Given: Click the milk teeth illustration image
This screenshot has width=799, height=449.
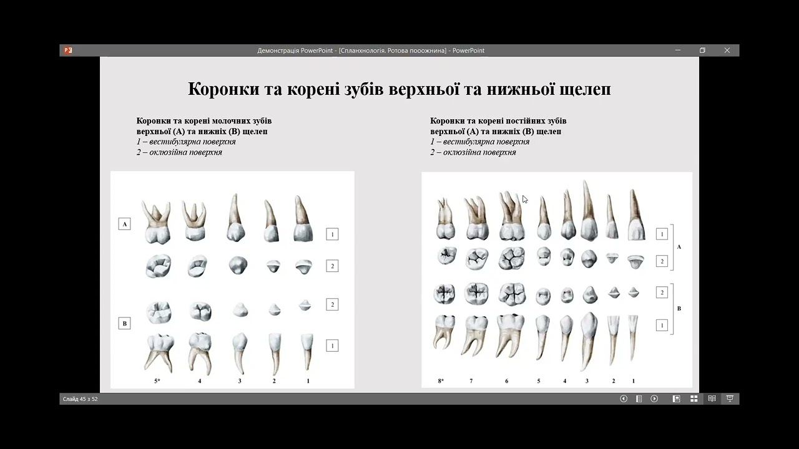Looking at the screenshot, I should (232, 280).
